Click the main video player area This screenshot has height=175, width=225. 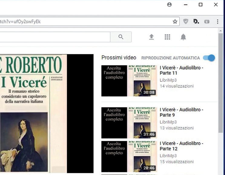(x=47, y=114)
